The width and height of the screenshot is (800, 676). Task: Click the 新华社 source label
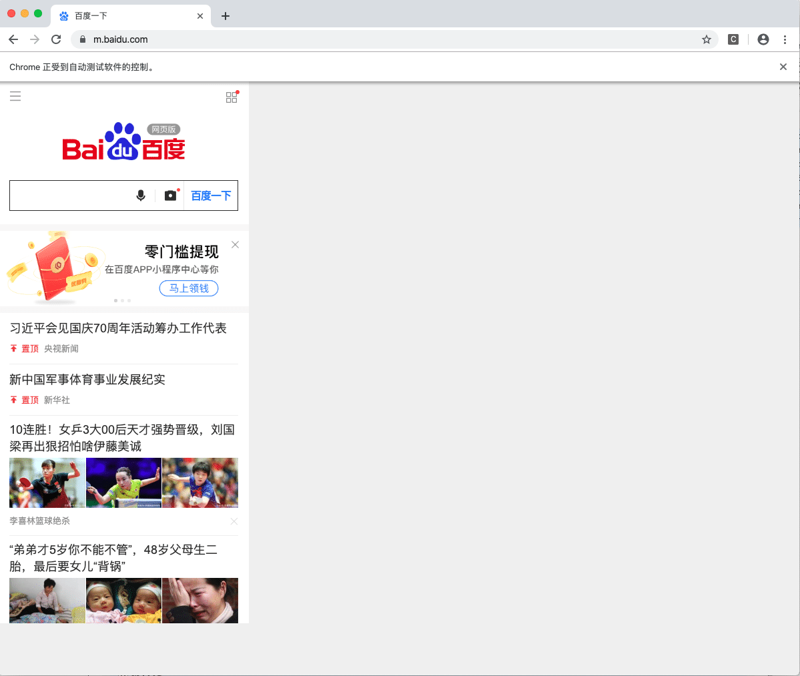click(x=57, y=400)
